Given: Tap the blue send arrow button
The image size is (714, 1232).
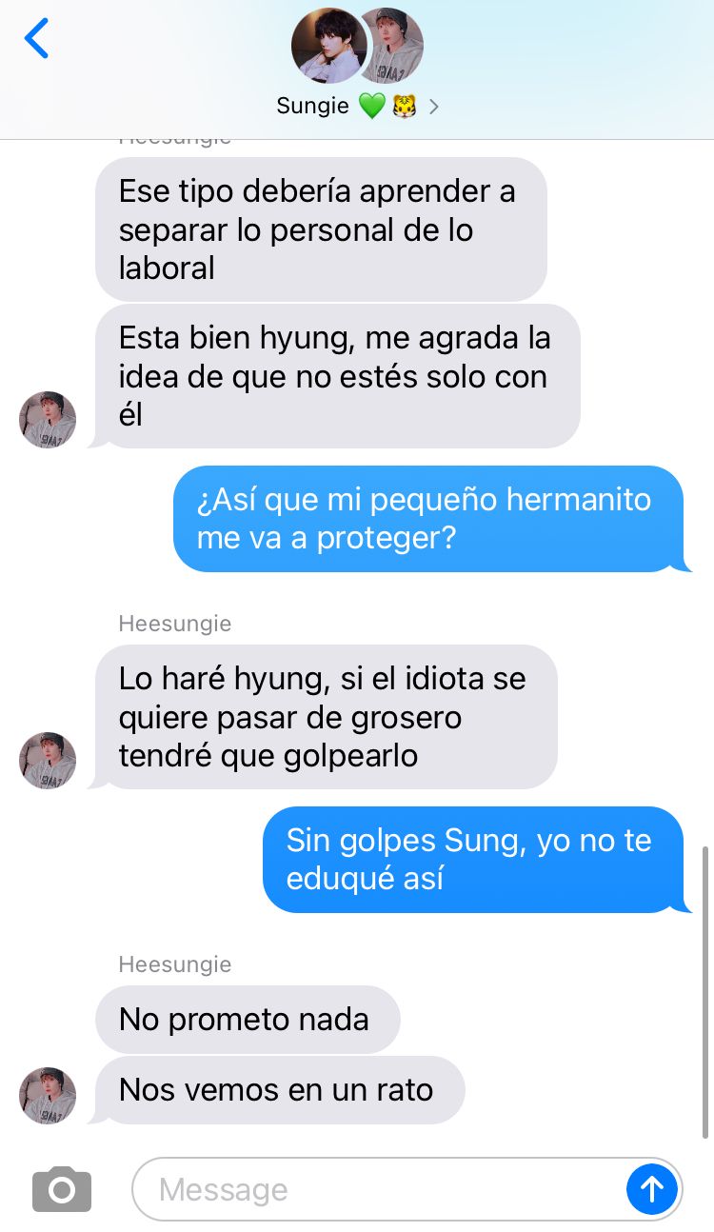Looking at the screenshot, I should 652,1188.
